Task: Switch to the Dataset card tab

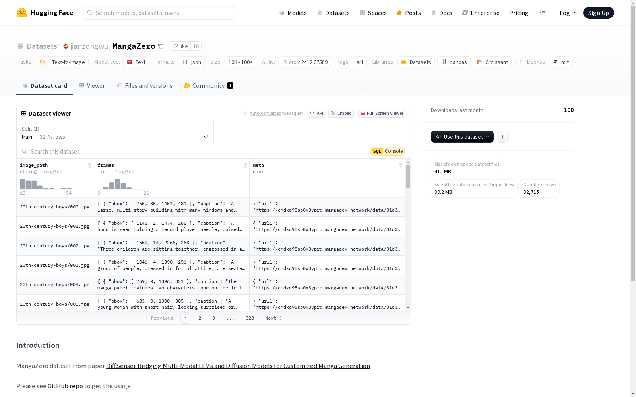Action: (45, 85)
